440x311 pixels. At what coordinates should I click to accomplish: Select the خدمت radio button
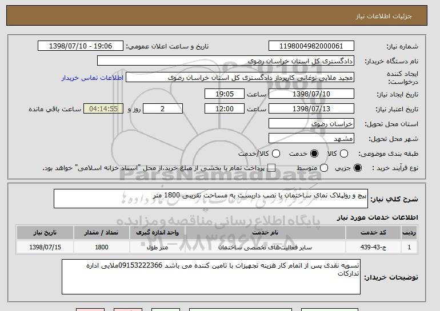tap(314, 154)
